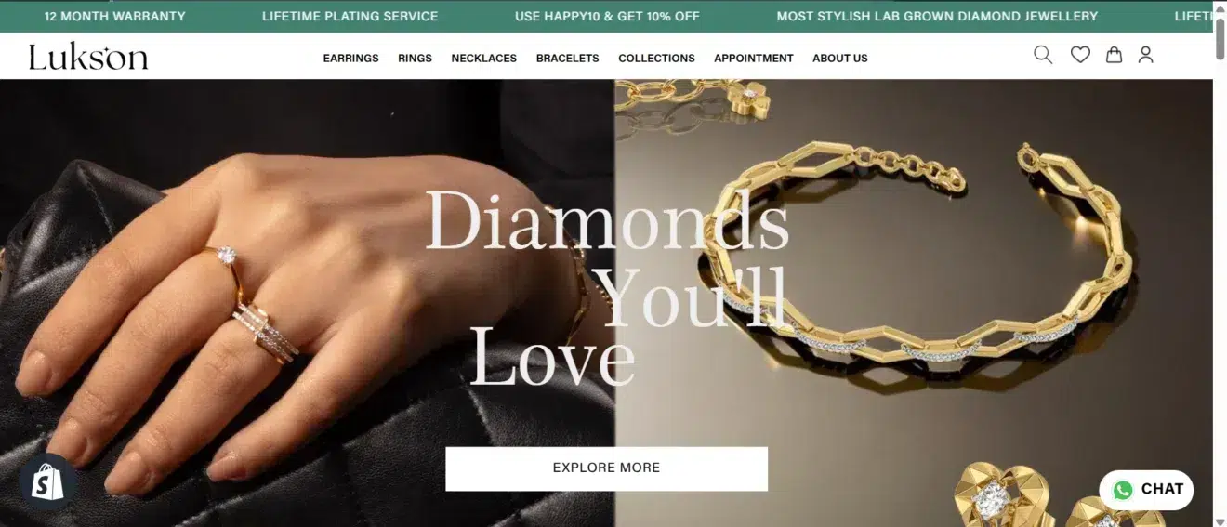This screenshot has height=527, width=1227.
Task: Go home via Lukson logo
Action: tap(88, 57)
